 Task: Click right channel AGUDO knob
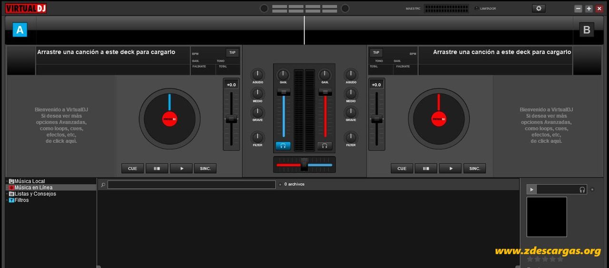[x=351, y=74]
